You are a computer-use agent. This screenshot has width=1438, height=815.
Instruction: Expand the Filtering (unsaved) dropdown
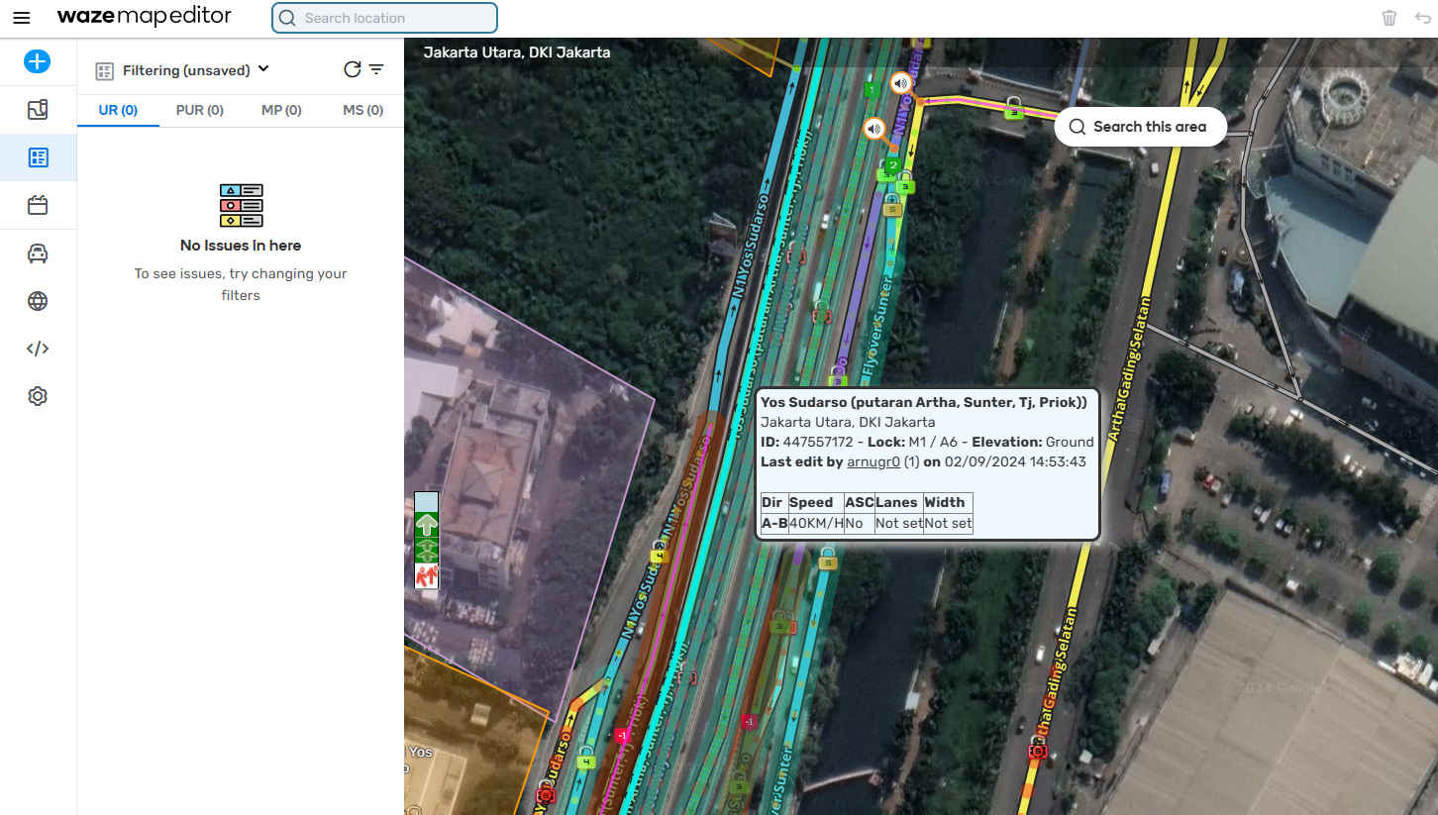click(x=263, y=68)
